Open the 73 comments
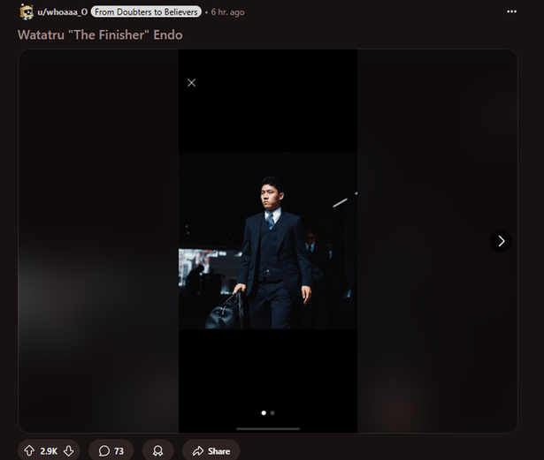 (111, 451)
